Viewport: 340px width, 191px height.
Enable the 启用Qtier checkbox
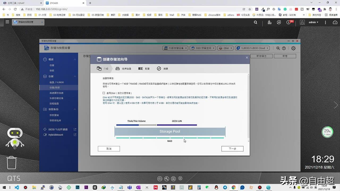pos(104,93)
